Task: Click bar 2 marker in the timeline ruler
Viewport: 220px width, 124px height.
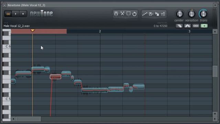Action: point(100,31)
